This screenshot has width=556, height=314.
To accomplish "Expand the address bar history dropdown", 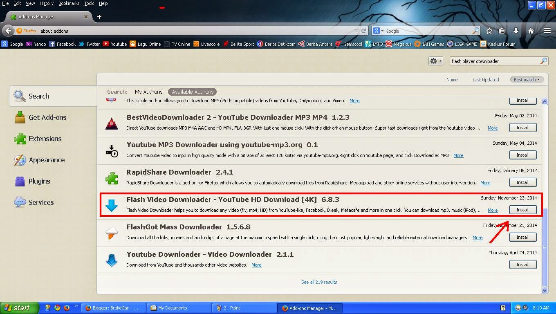I will tap(356, 30).
